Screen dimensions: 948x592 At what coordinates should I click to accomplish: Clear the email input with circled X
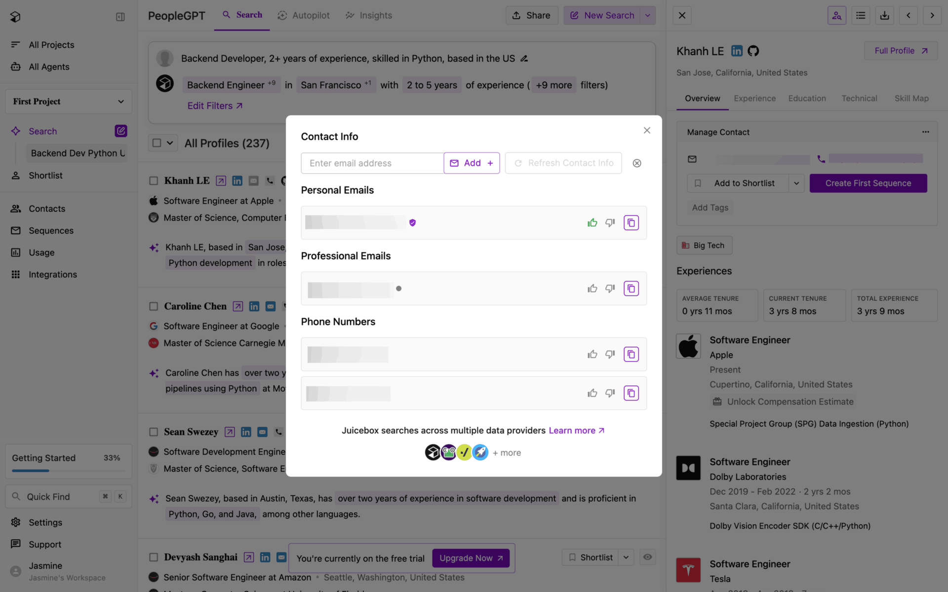coord(637,163)
